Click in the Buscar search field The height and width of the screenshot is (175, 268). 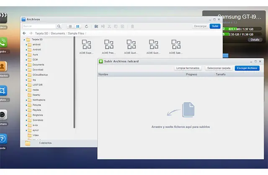click(x=39, y=26)
